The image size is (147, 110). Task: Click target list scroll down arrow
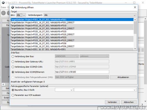coord(135,49)
